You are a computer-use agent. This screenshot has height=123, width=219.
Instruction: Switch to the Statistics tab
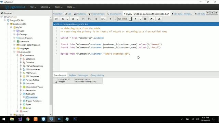pyautogui.click(x=80, y=14)
